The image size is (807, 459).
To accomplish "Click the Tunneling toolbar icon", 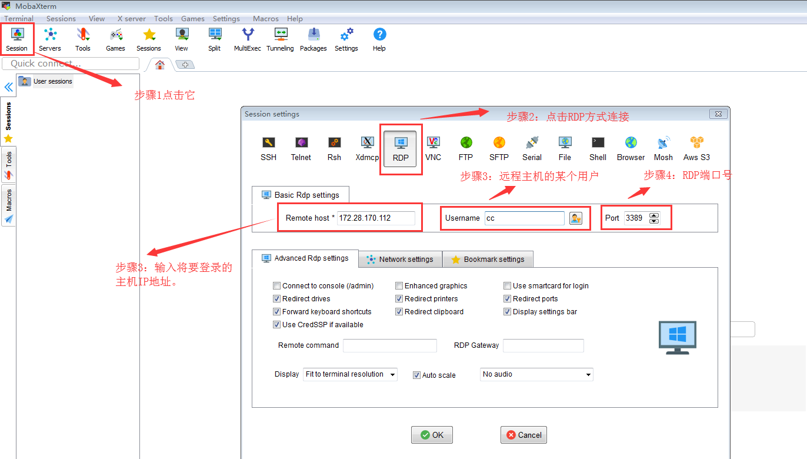I will [x=280, y=36].
